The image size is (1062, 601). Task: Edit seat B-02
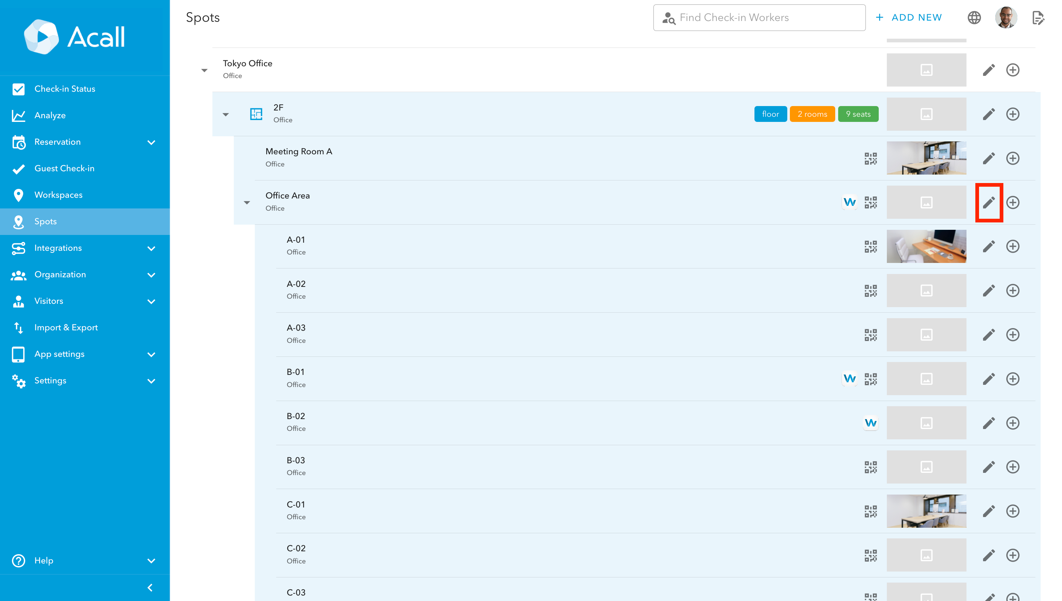pos(989,423)
